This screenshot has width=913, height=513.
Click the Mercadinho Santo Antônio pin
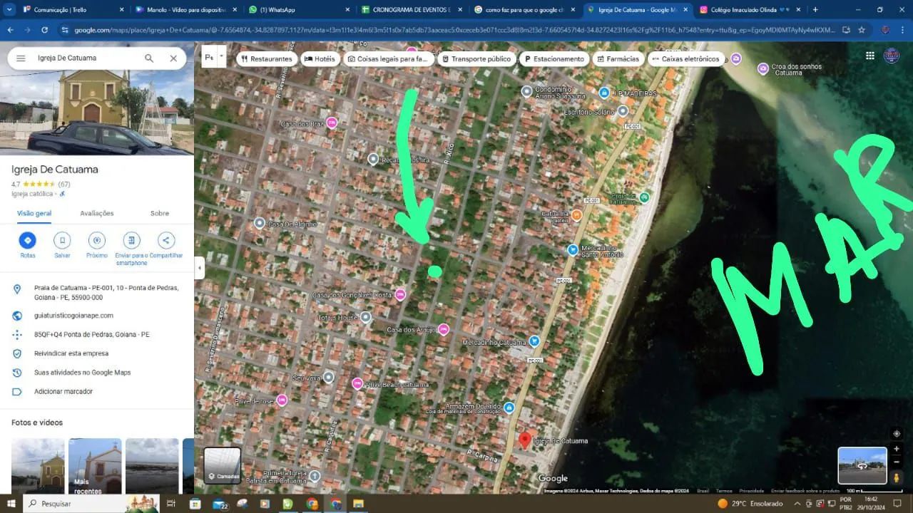(573, 250)
